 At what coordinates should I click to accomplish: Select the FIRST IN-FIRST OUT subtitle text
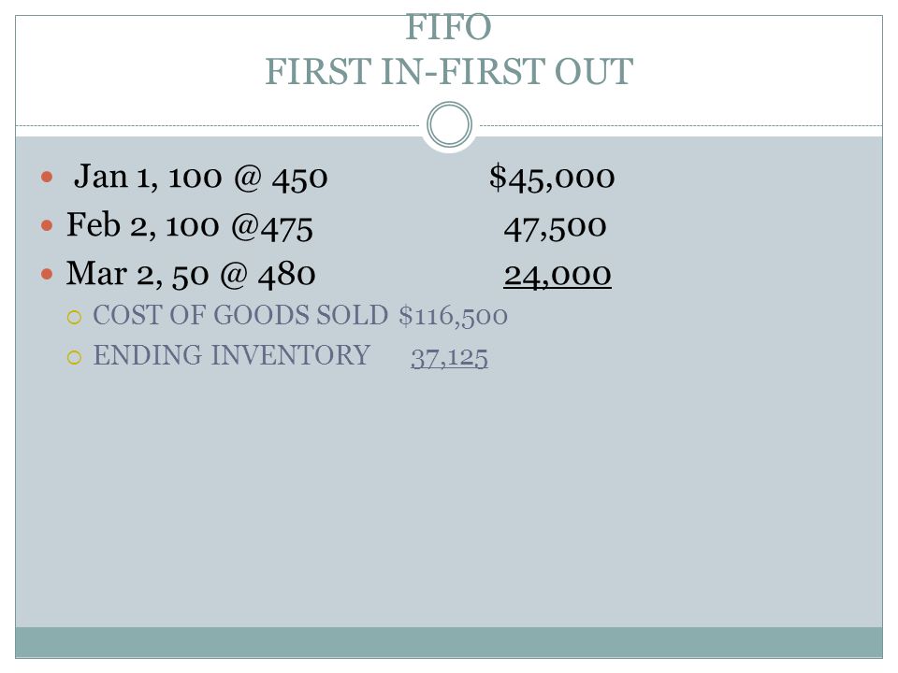(449, 72)
